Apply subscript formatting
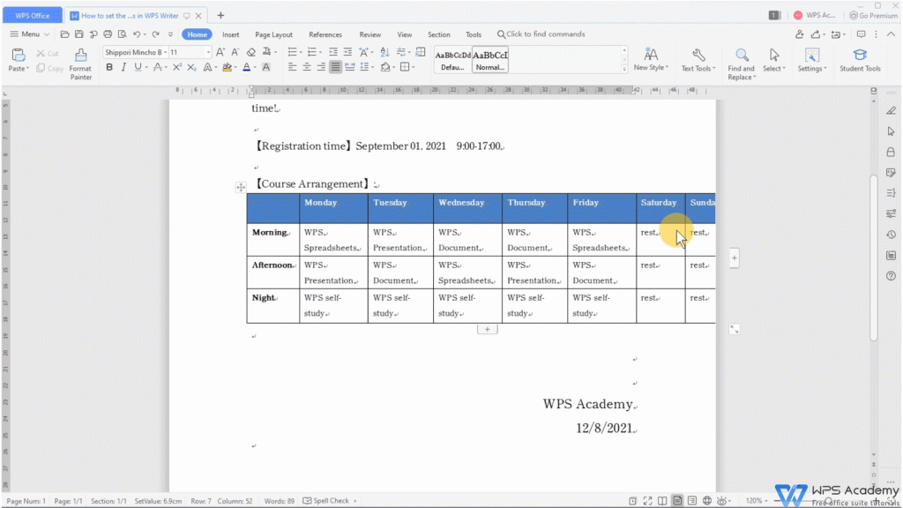Screen dimensions: 903x508 [x=191, y=67]
